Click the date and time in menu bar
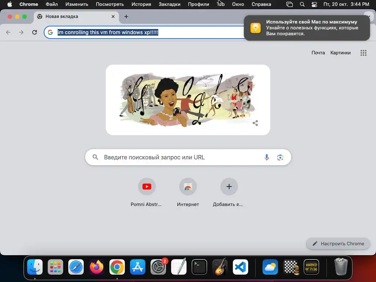This screenshot has height=282, width=376. 346,4
